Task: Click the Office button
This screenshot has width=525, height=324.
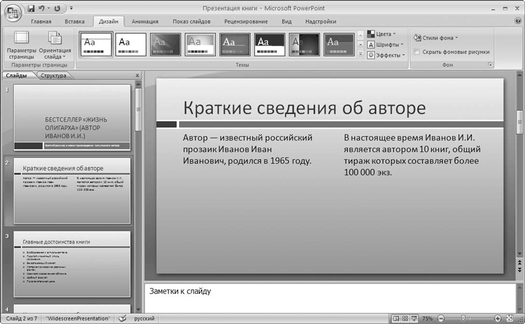Action: pos(12,13)
